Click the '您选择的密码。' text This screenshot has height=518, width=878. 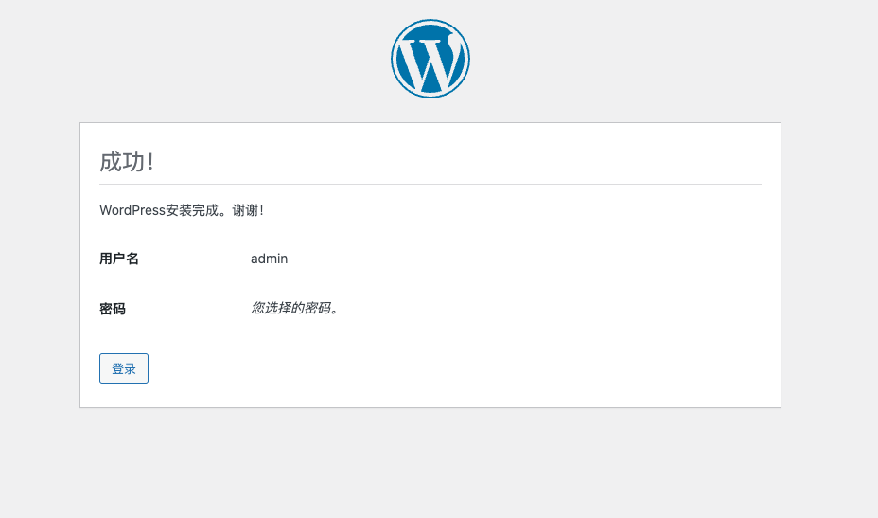(x=294, y=308)
